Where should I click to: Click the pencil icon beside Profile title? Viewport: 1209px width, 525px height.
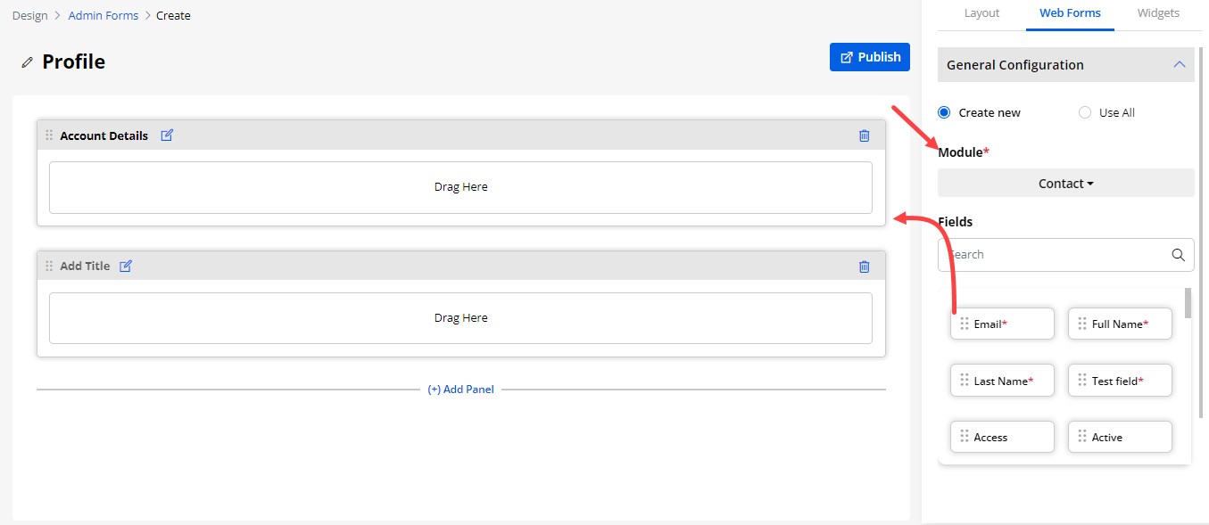27,62
